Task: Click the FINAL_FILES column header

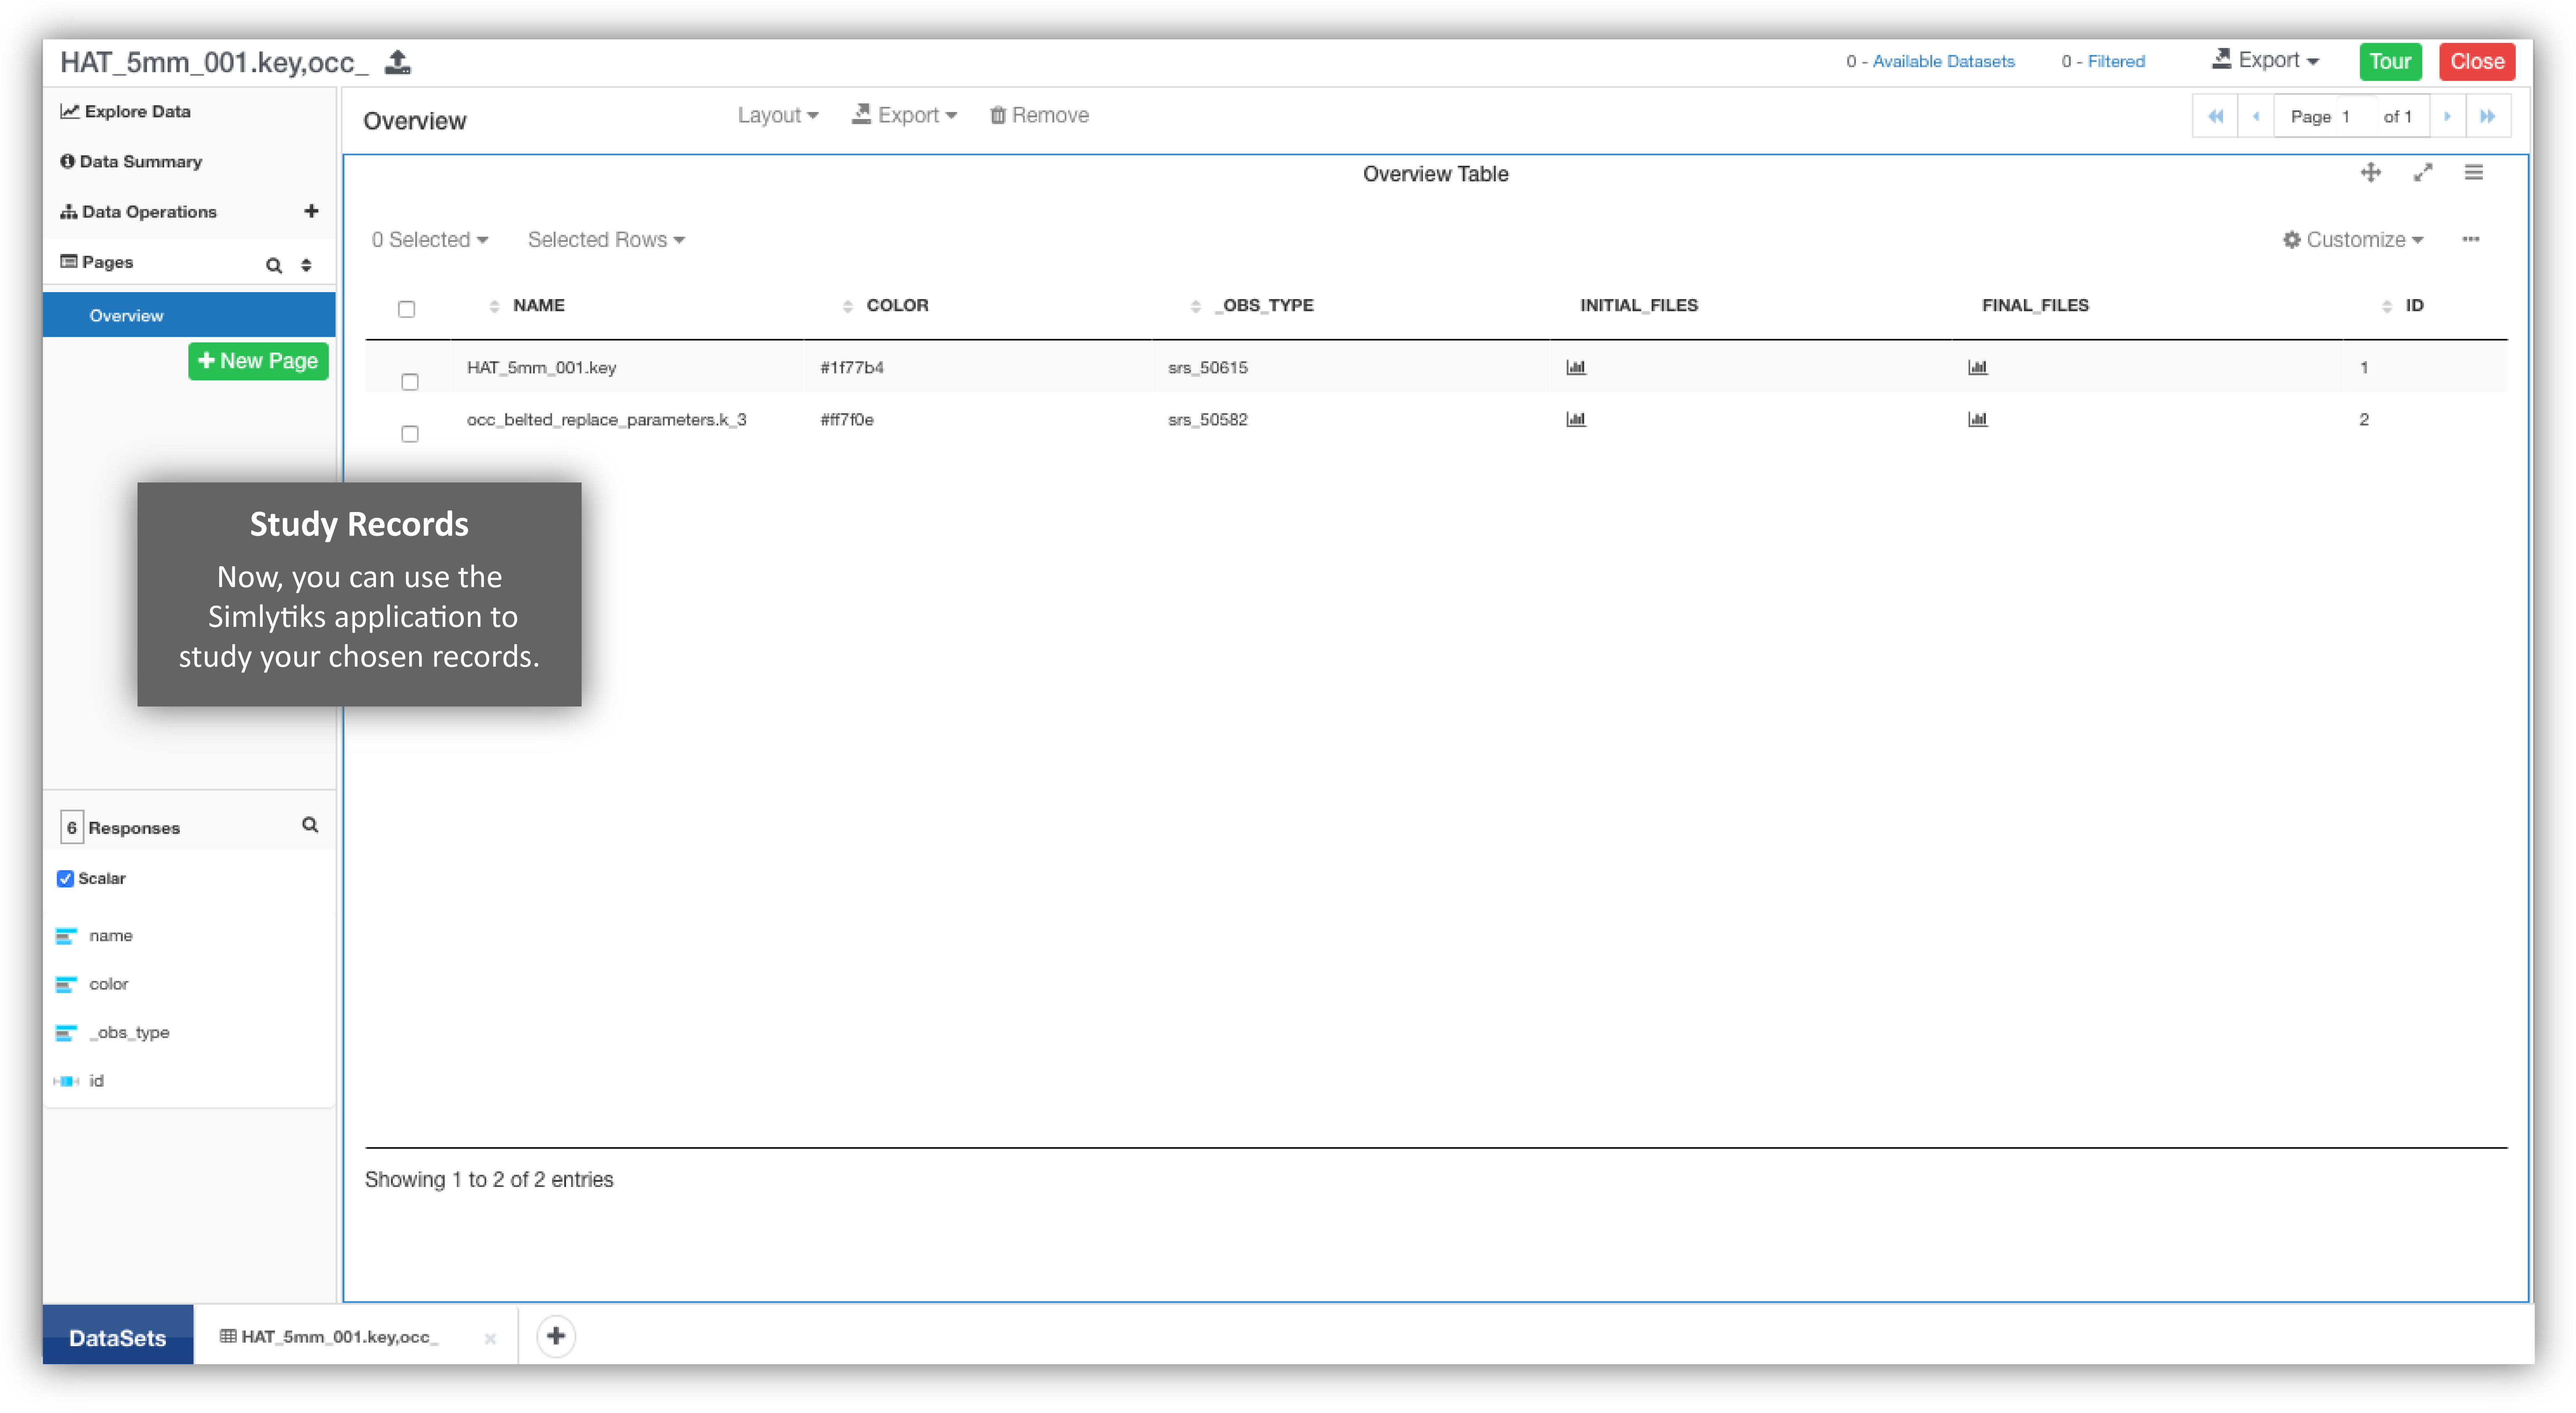Action: click(x=2035, y=306)
